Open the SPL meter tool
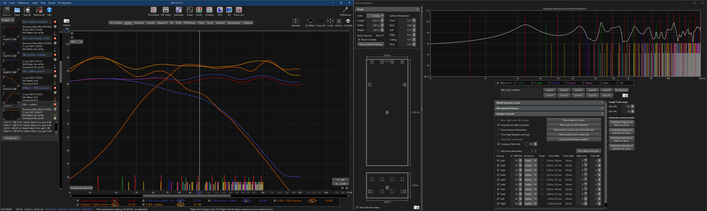Image resolution: width=707 pixels, height=211 pixels. (x=166, y=10)
